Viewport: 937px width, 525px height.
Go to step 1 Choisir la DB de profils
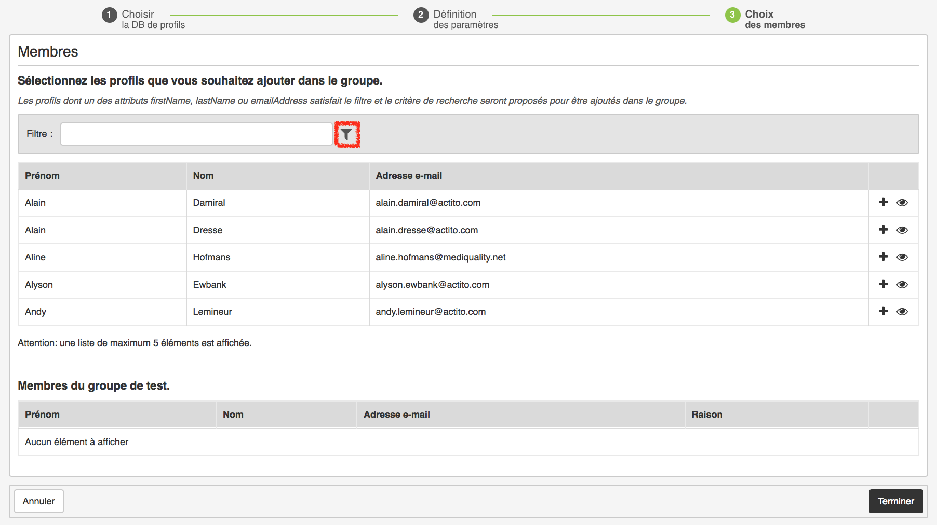pos(143,19)
